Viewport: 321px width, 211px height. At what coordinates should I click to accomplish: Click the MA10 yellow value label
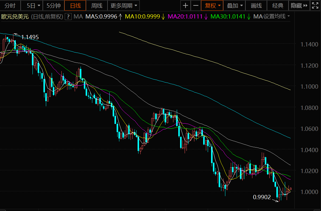click(x=142, y=17)
